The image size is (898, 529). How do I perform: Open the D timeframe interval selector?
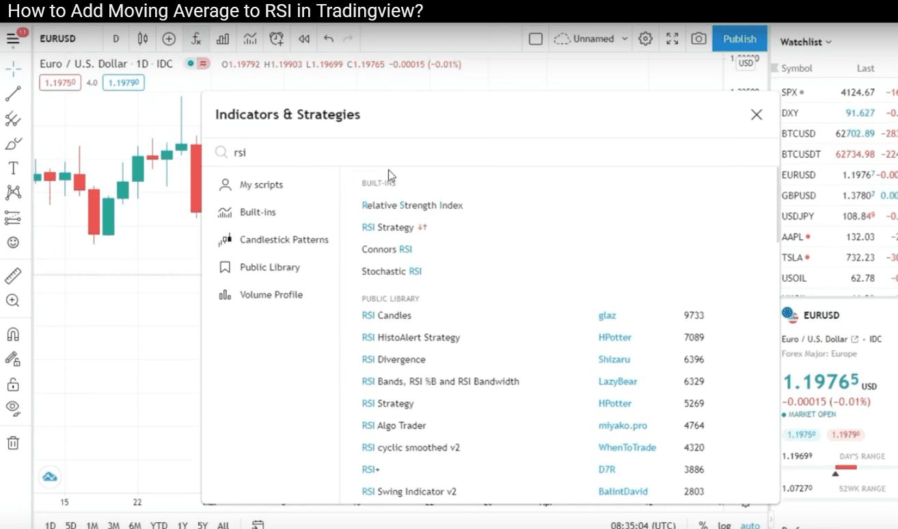click(116, 39)
